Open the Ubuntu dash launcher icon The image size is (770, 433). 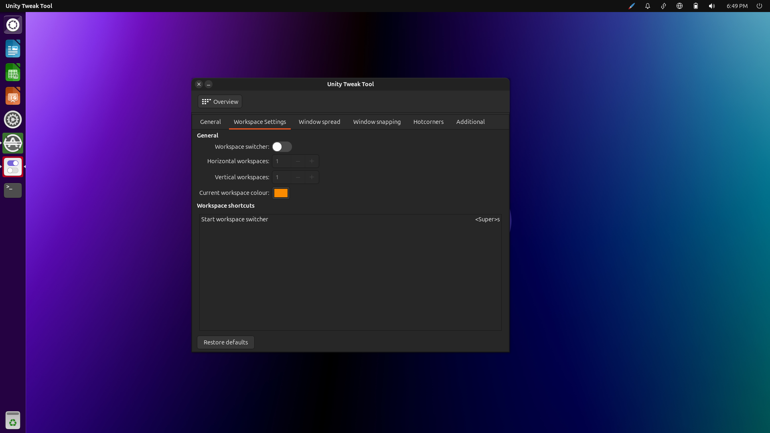[13, 25]
